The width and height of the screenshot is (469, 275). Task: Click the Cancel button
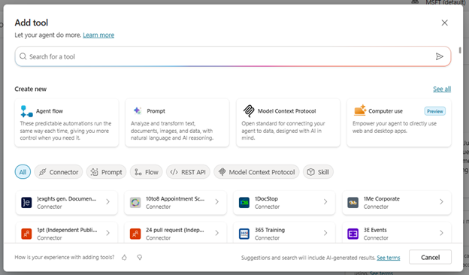(x=430, y=257)
